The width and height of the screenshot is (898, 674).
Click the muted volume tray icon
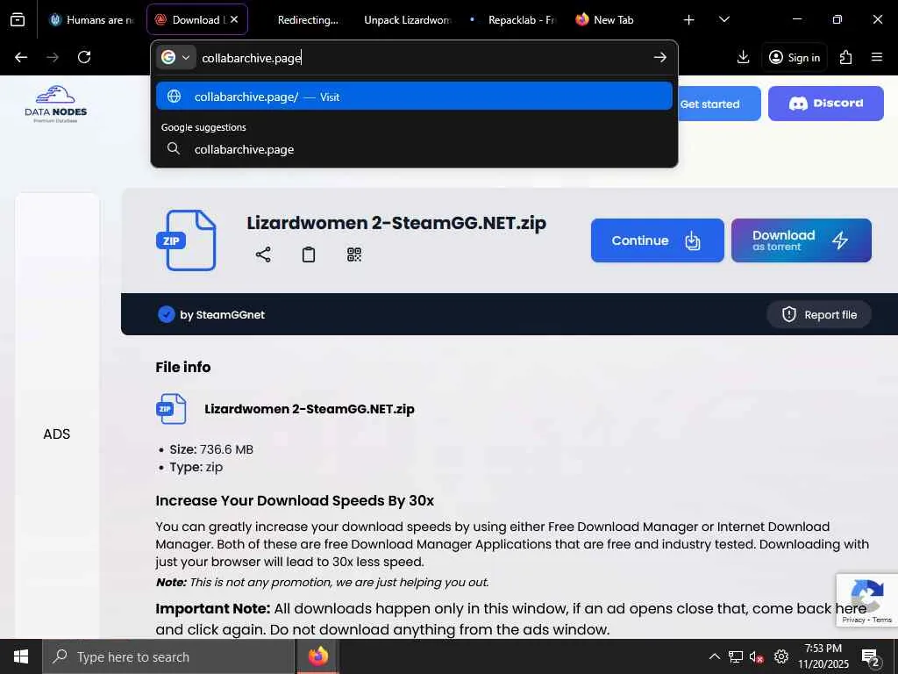click(x=757, y=656)
